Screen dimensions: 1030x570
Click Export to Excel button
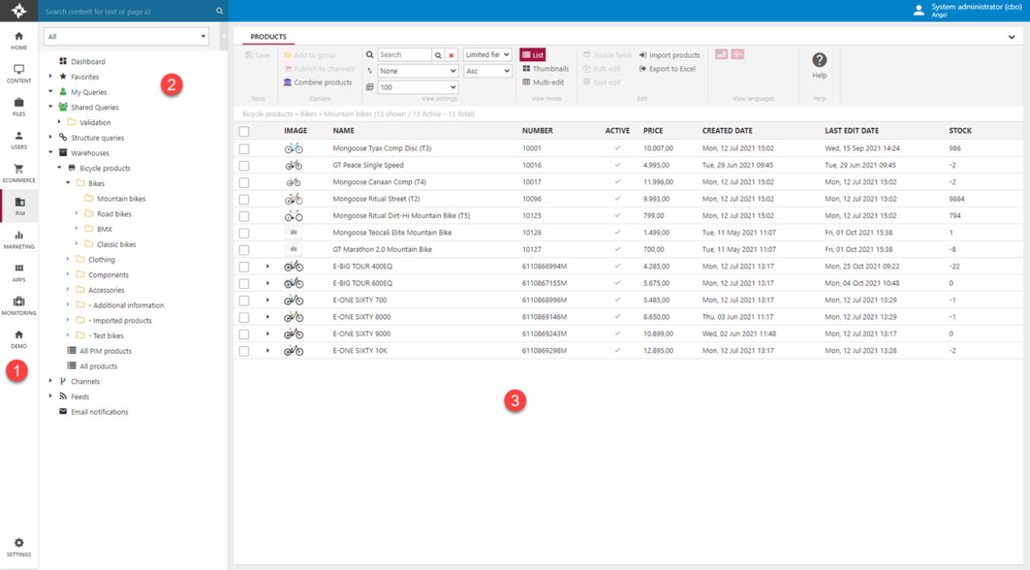pos(667,69)
